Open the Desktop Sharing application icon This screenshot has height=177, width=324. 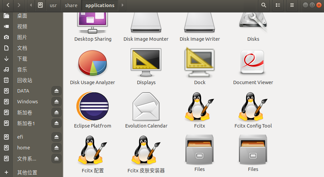[93, 23]
